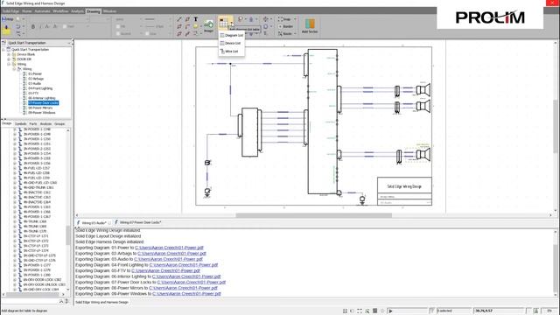Open the Workflow ribbon tab

click(60, 11)
